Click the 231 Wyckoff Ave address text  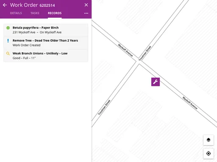click(24, 32)
